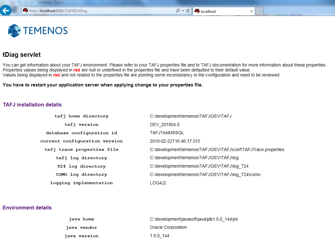The image size is (335, 240).
Task: Click the 'current configuration version' label
Action: [x=81, y=141]
